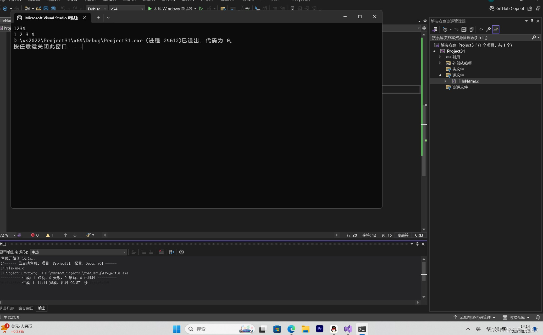The width and height of the screenshot is (543, 335).
Task: Expand the 外部依赖项 node
Action: pyautogui.click(x=440, y=63)
